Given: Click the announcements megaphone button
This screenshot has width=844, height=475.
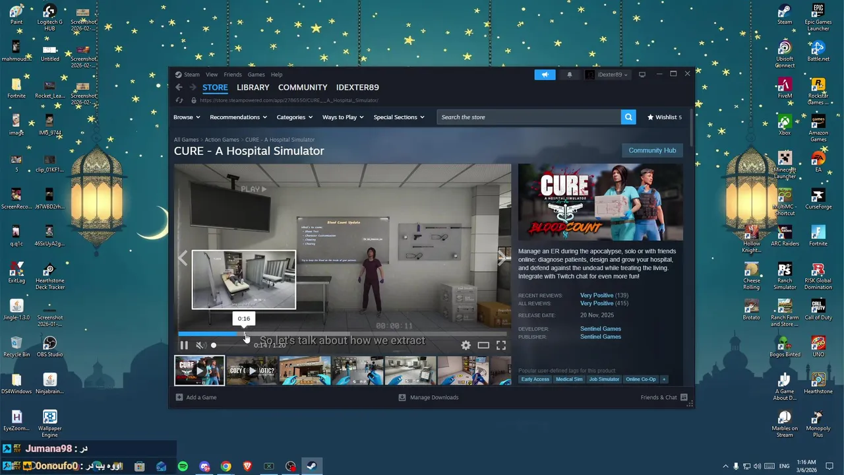Looking at the screenshot, I should [545, 75].
